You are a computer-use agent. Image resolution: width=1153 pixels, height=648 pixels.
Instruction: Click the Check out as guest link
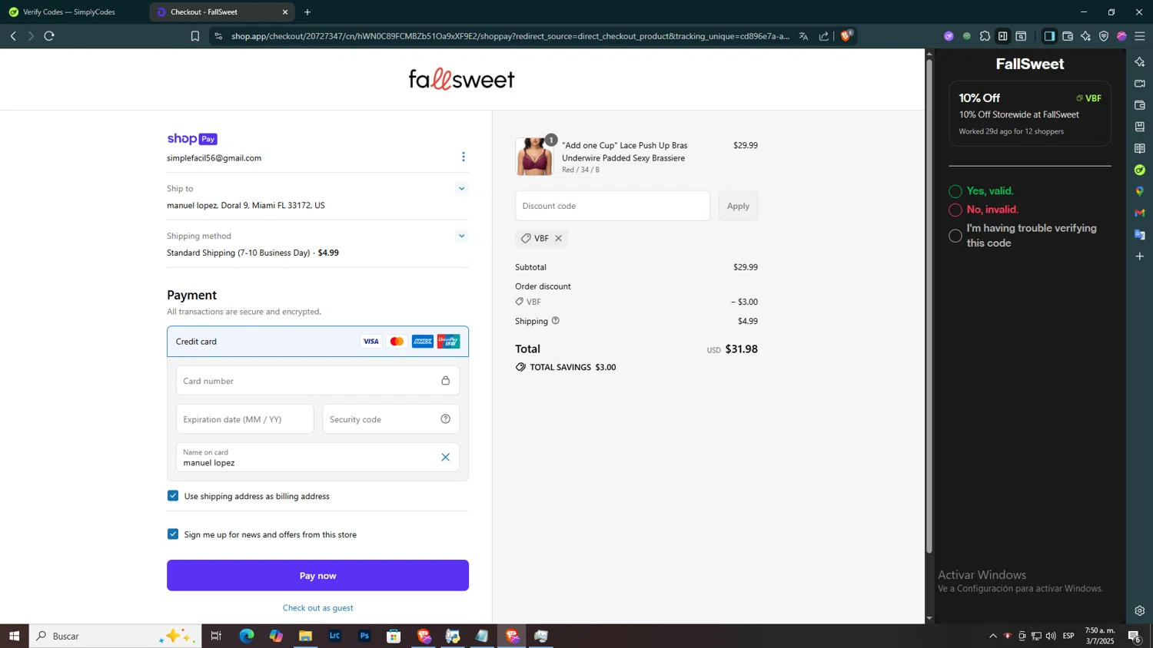[318, 608]
